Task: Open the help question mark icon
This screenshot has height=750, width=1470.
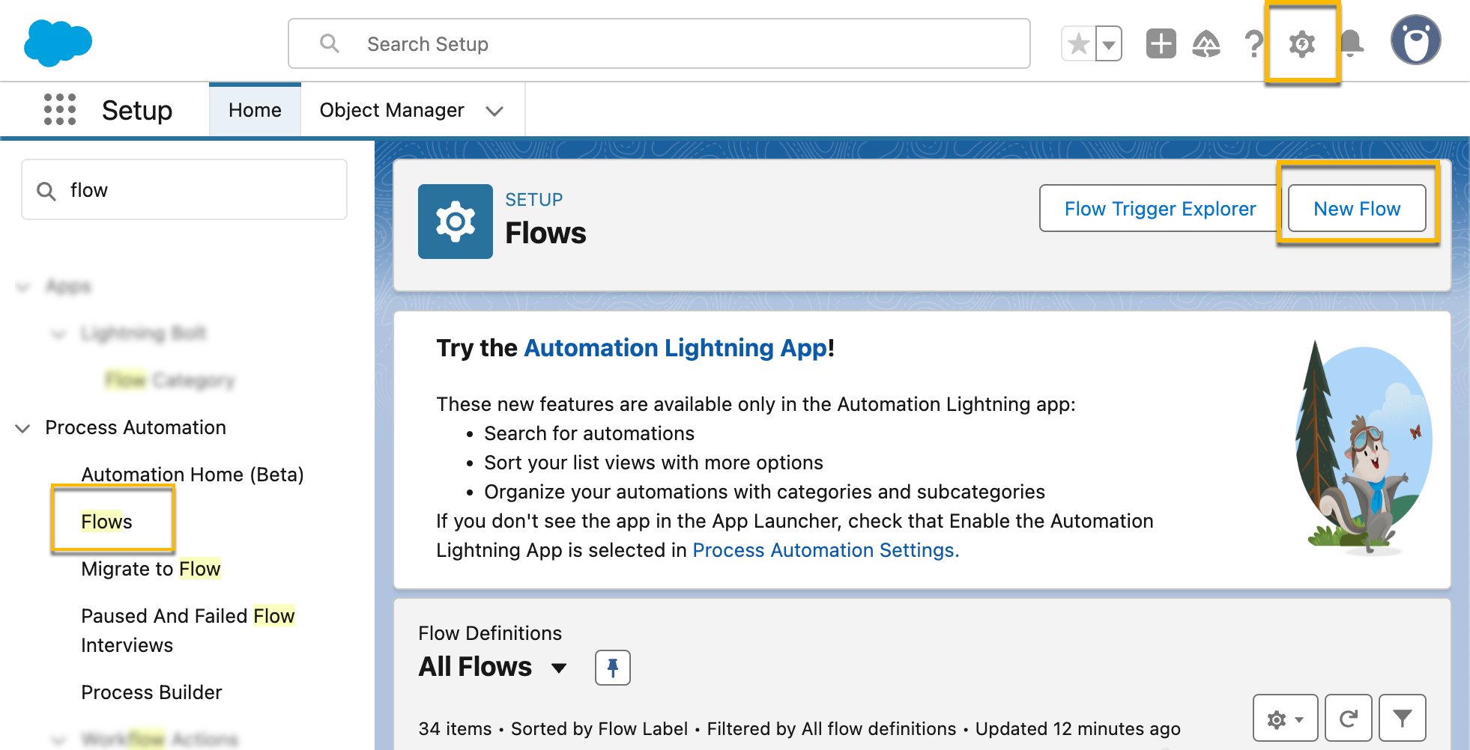Action: point(1253,43)
